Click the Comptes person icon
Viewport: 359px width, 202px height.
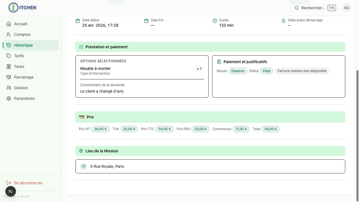(9, 35)
